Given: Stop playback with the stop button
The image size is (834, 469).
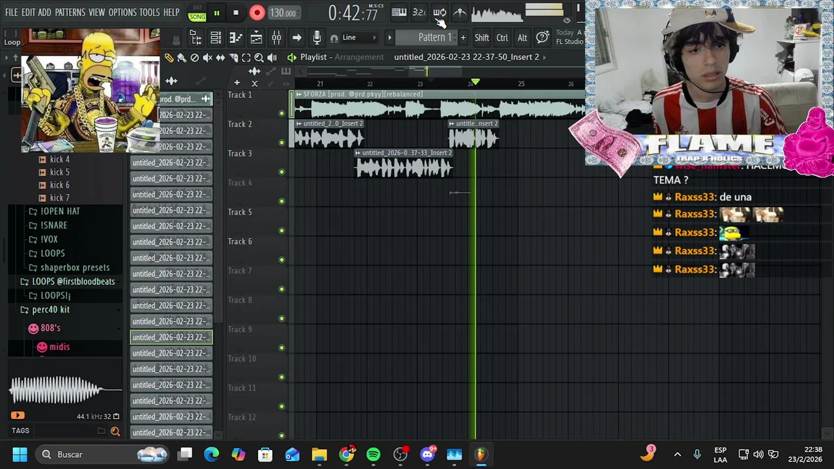Looking at the screenshot, I should [236, 12].
